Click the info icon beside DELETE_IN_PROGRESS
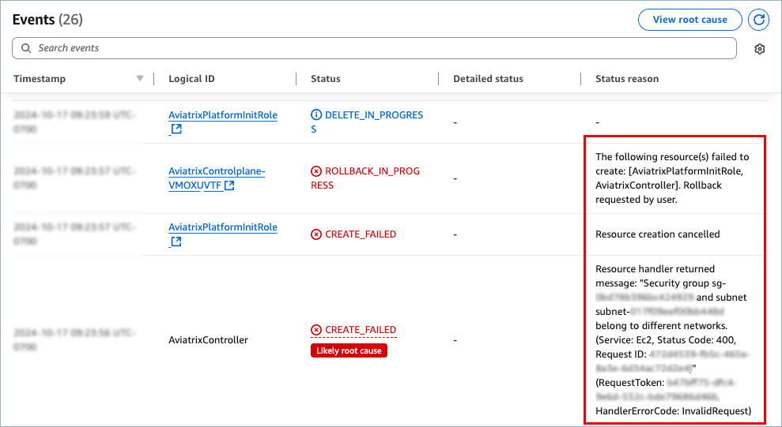 point(316,115)
